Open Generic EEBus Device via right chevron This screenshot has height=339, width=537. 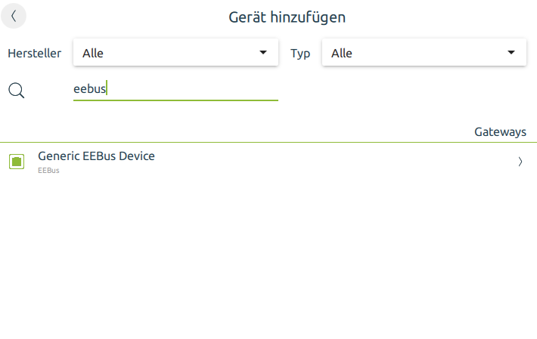(x=520, y=161)
